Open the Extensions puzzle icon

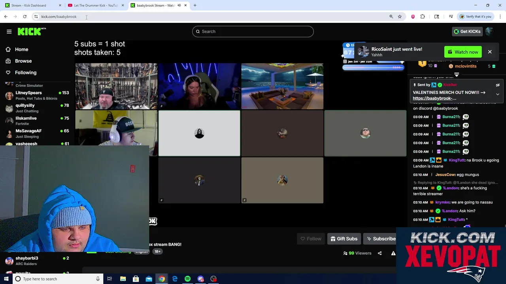coord(423,17)
